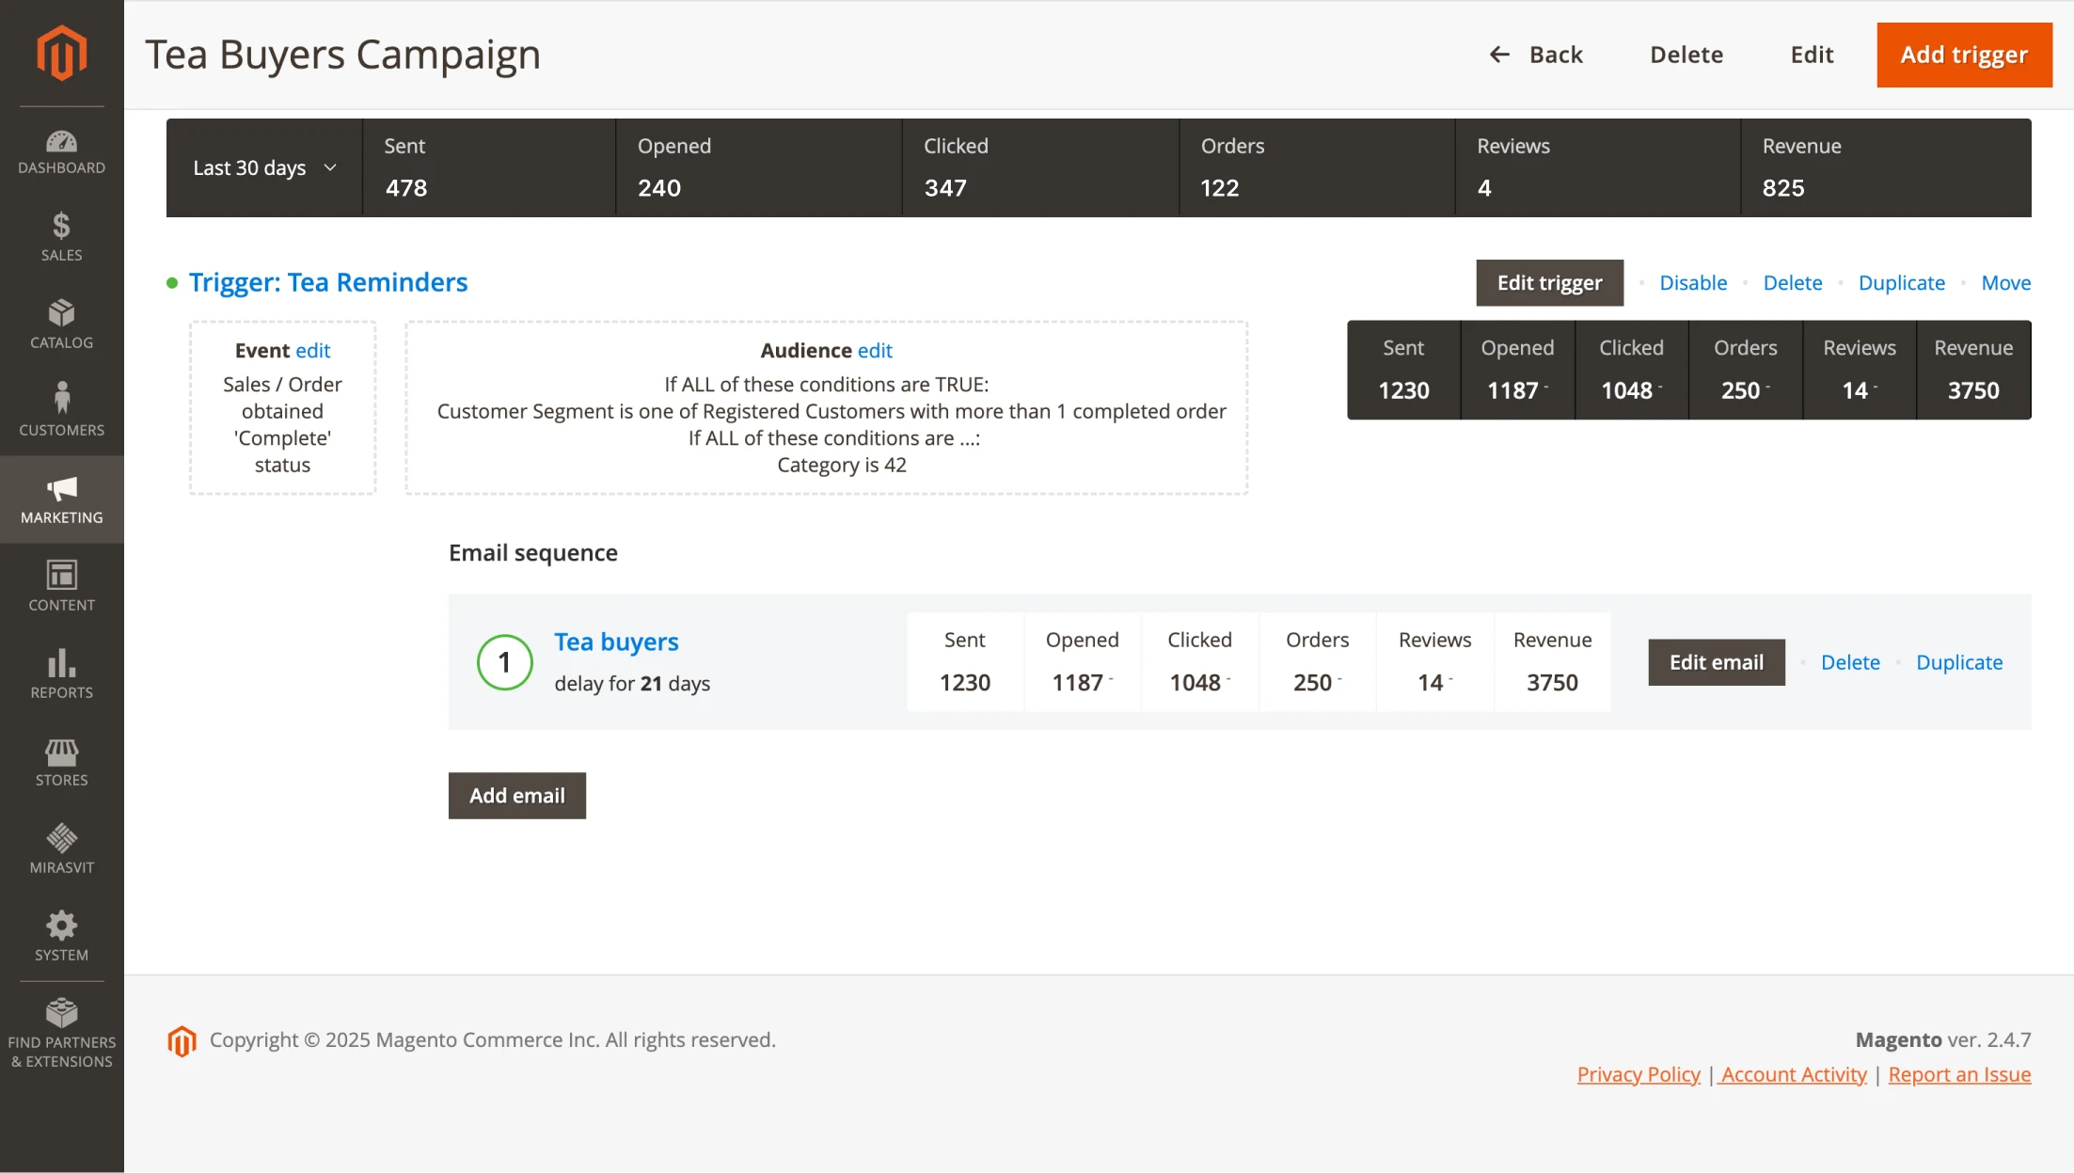Click the Magento logo in sidebar
The height and width of the screenshot is (1173, 2074).
(61, 53)
